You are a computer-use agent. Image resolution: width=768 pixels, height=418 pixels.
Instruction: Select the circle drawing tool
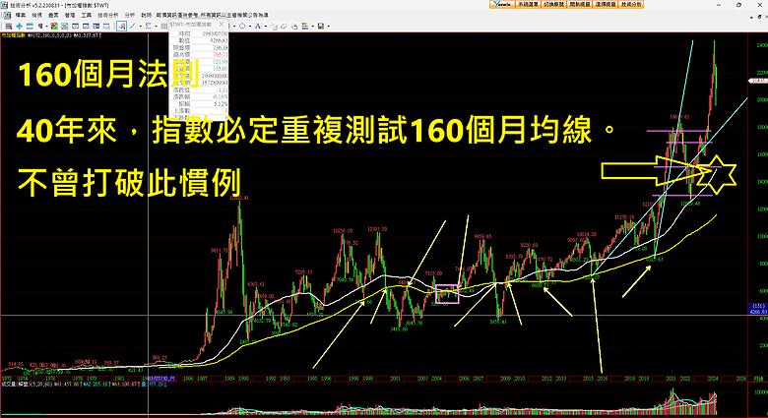point(242,26)
